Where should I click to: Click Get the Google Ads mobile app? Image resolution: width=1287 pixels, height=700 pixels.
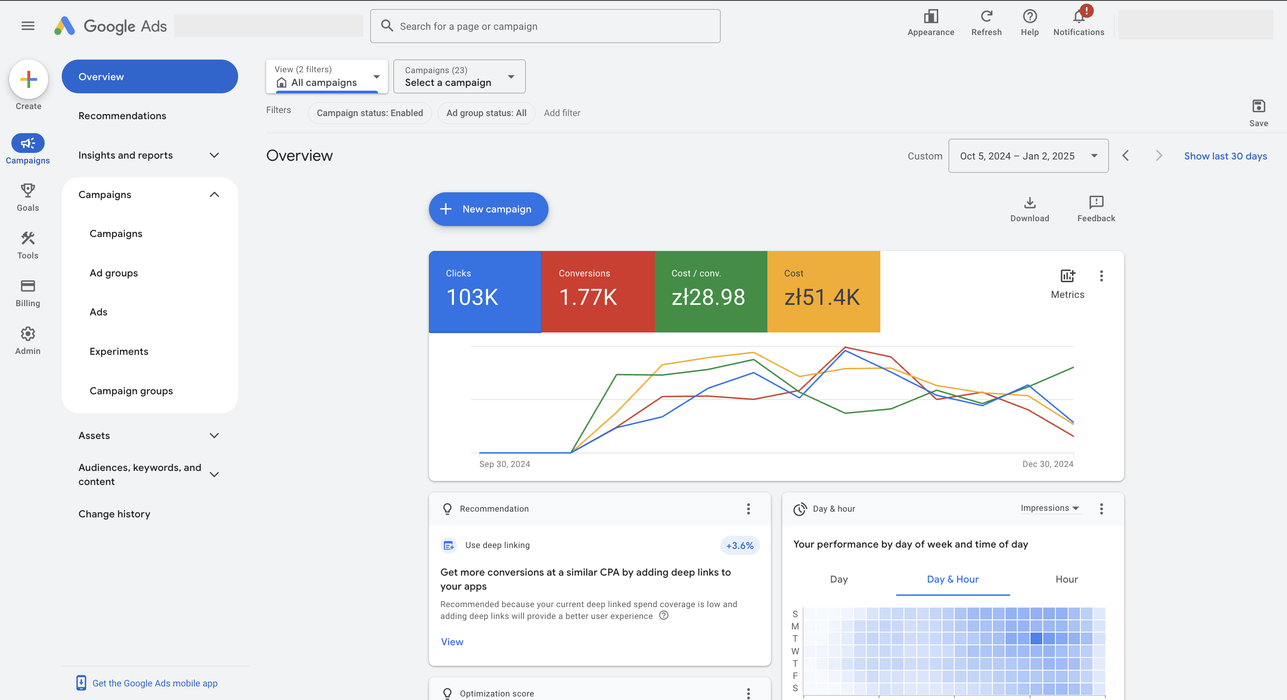coord(155,683)
